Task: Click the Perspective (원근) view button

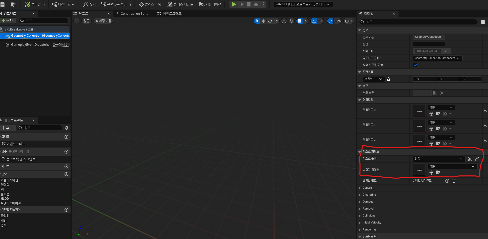Action: click(x=86, y=21)
